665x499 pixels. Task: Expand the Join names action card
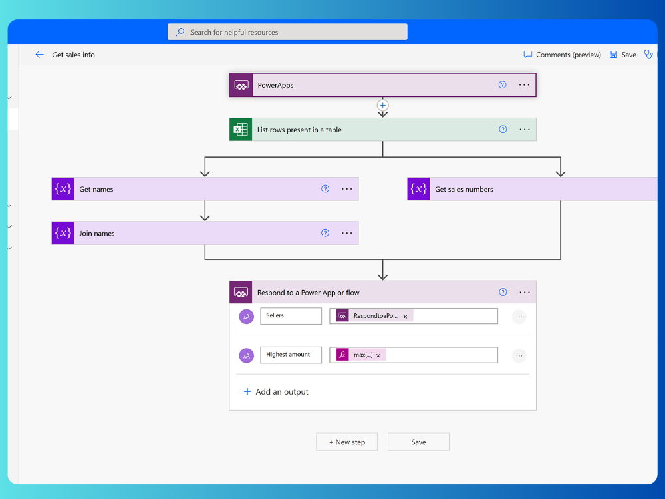point(205,233)
